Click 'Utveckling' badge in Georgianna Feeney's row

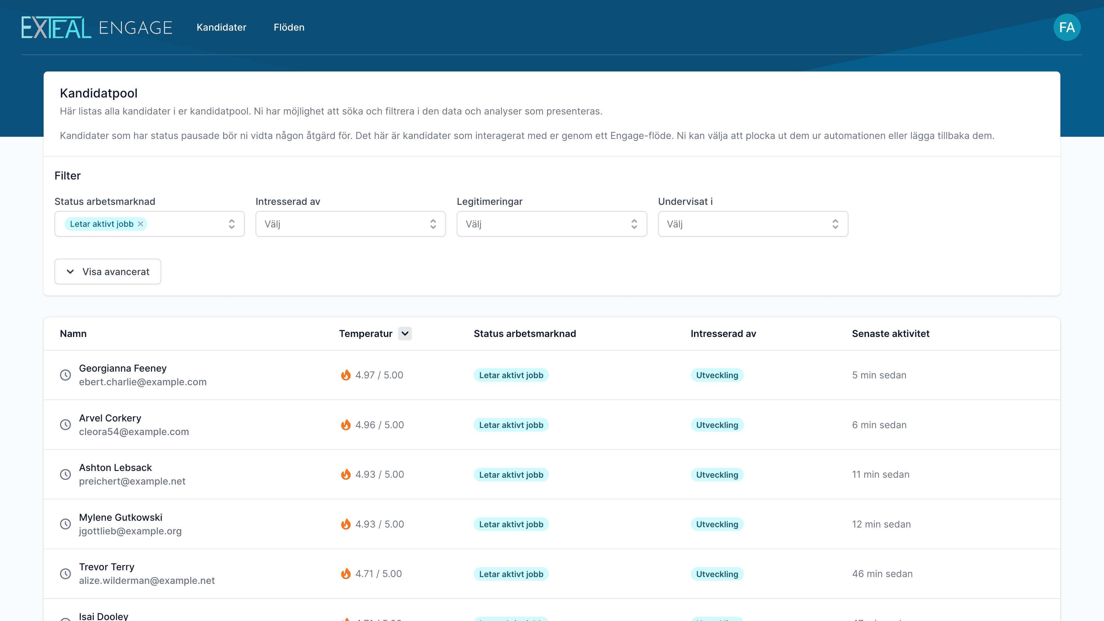(717, 375)
